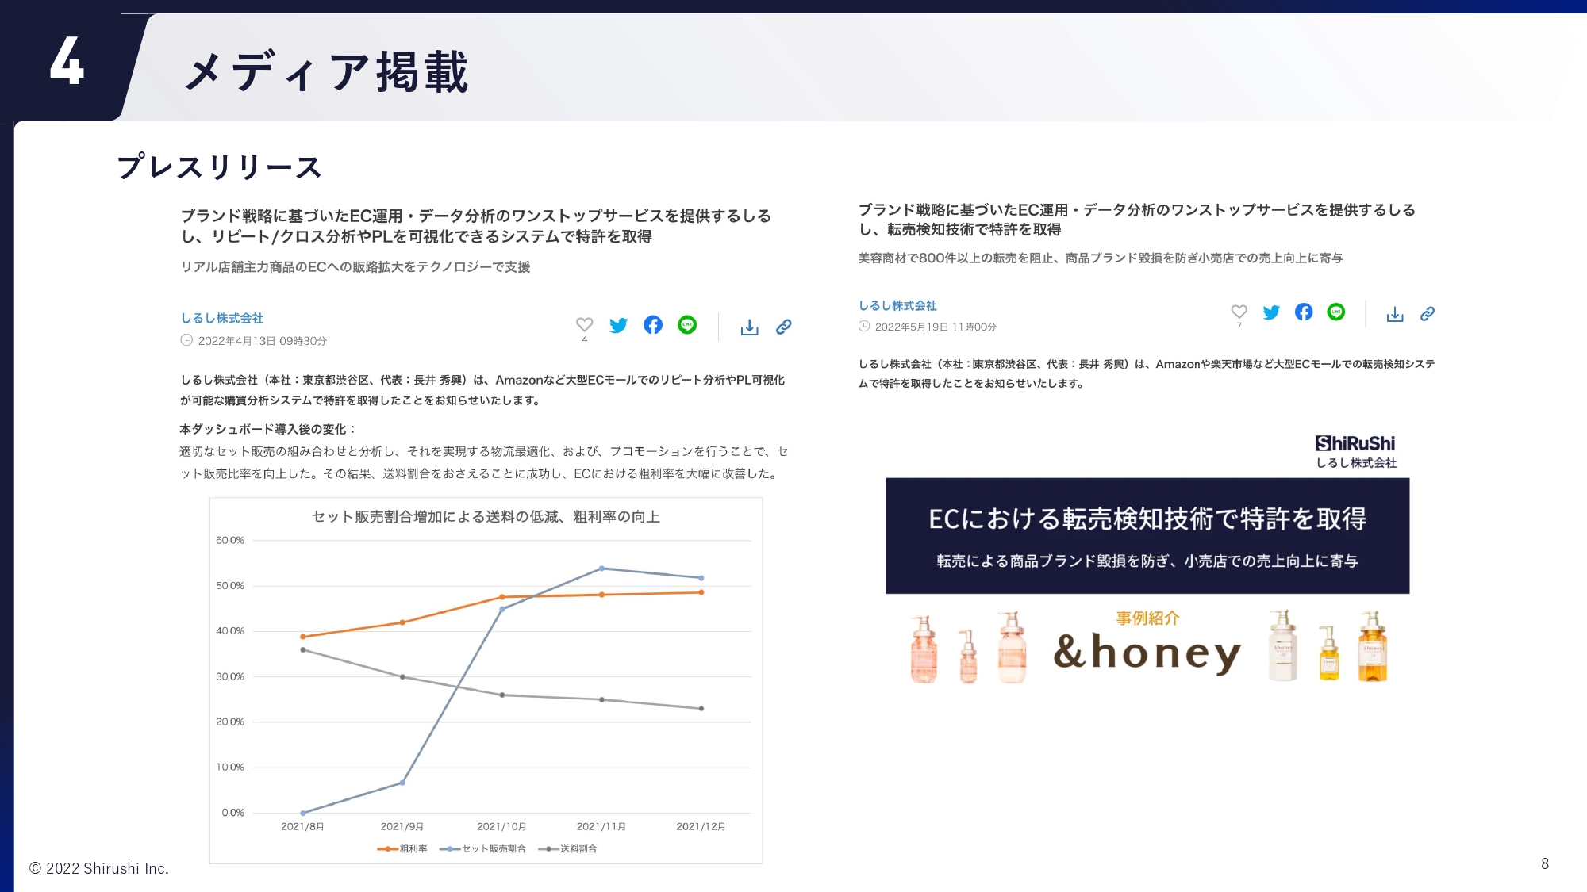Viewport: 1587px width, 892px height.
Task: Click 本ダッシュボード導入後の変化 heading
Action: (x=267, y=429)
